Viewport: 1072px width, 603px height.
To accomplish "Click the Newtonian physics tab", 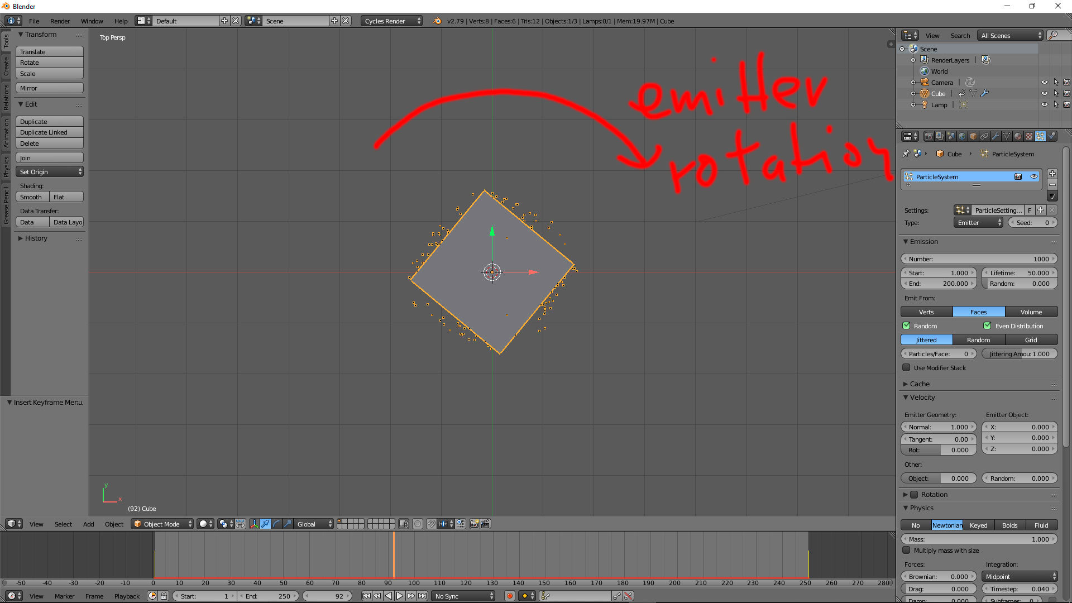I will [x=947, y=525].
